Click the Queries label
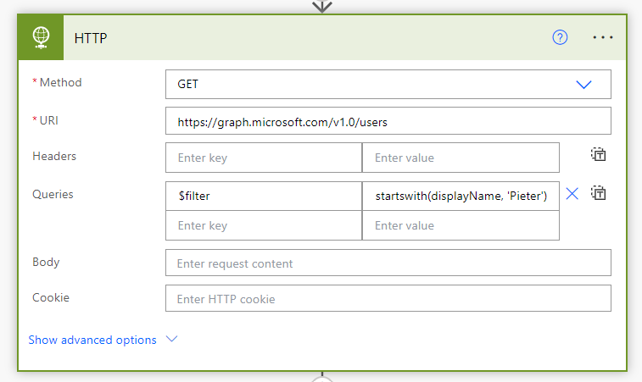 (x=53, y=194)
